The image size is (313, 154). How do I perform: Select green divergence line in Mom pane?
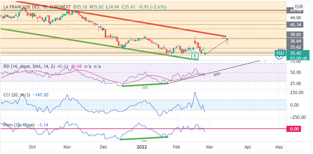coord(144,138)
